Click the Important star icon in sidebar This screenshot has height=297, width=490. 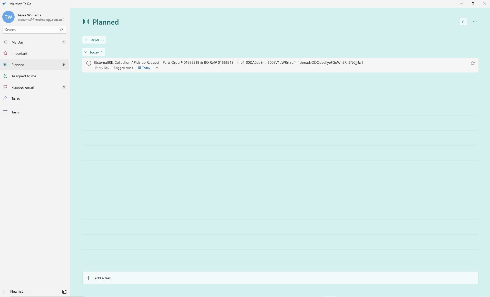[5, 54]
